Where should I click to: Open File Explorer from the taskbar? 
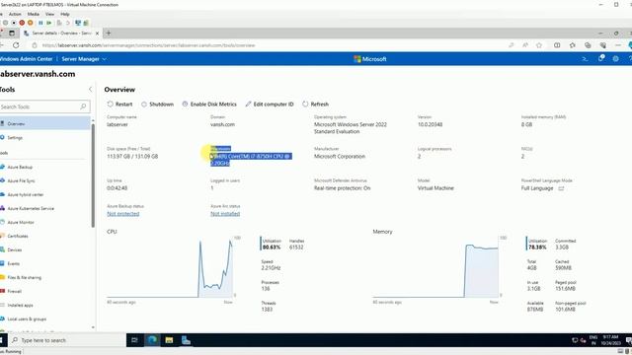coord(169,340)
